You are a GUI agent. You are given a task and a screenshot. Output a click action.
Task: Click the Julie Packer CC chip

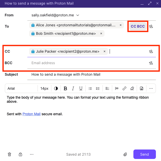coord(68,51)
